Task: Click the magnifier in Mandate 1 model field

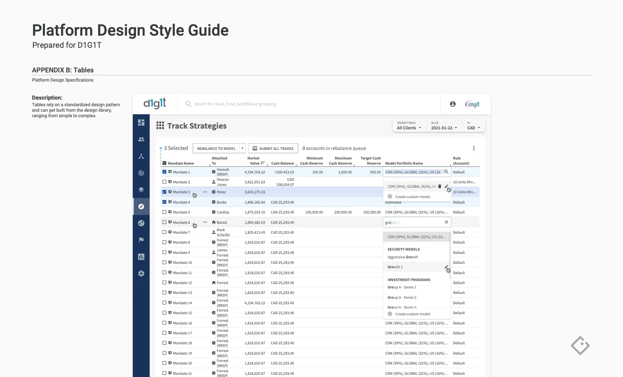Action: (446, 172)
